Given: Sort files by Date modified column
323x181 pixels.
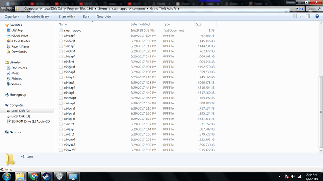Looking at the screenshot, I should coord(140,24).
